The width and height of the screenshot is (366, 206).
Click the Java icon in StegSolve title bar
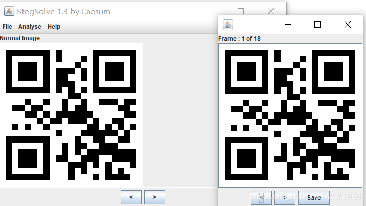9,11
